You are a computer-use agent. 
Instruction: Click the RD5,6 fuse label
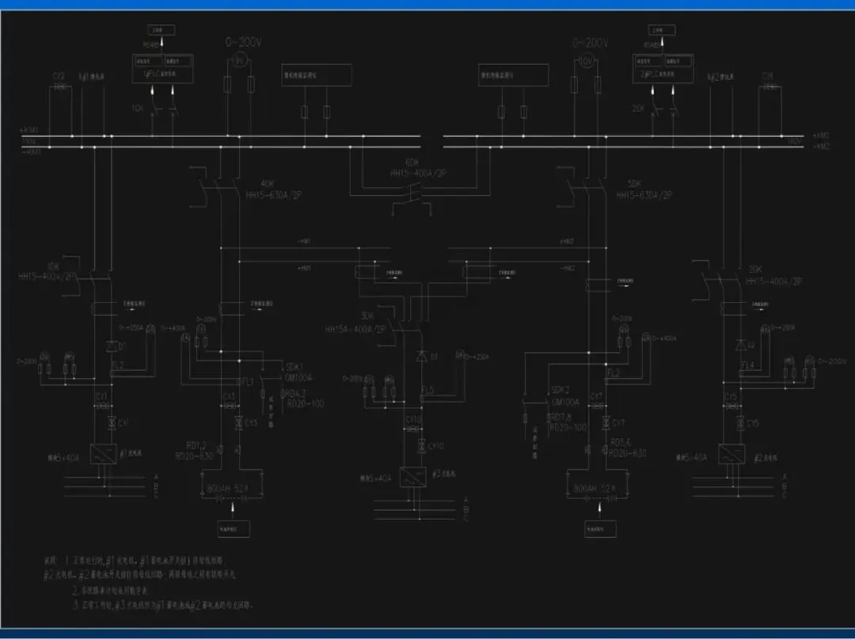point(621,442)
